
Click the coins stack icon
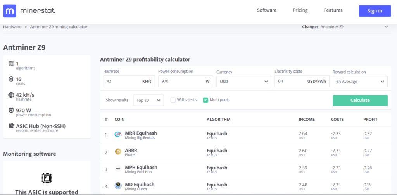tap(11, 79)
